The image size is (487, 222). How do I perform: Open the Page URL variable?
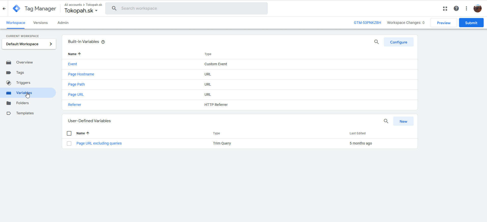pos(76,94)
